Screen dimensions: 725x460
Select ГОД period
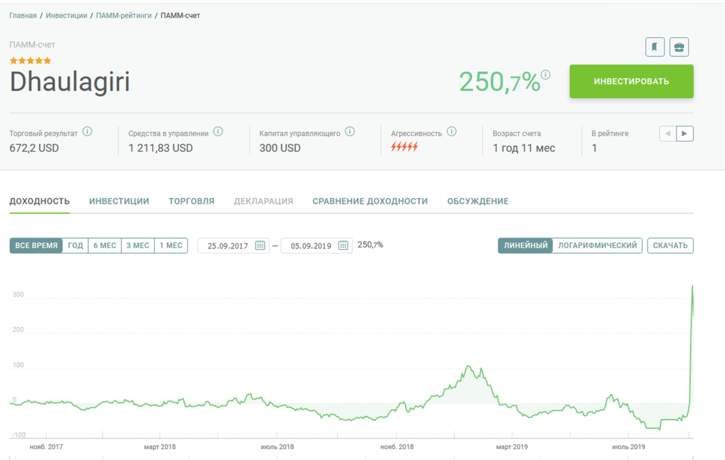click(x=75, y=245)
